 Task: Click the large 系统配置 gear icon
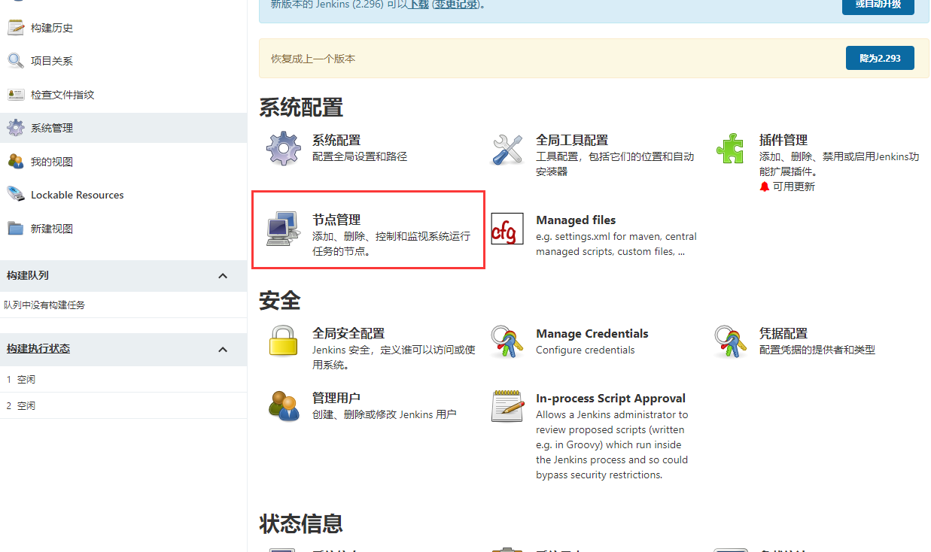[284, 149]
